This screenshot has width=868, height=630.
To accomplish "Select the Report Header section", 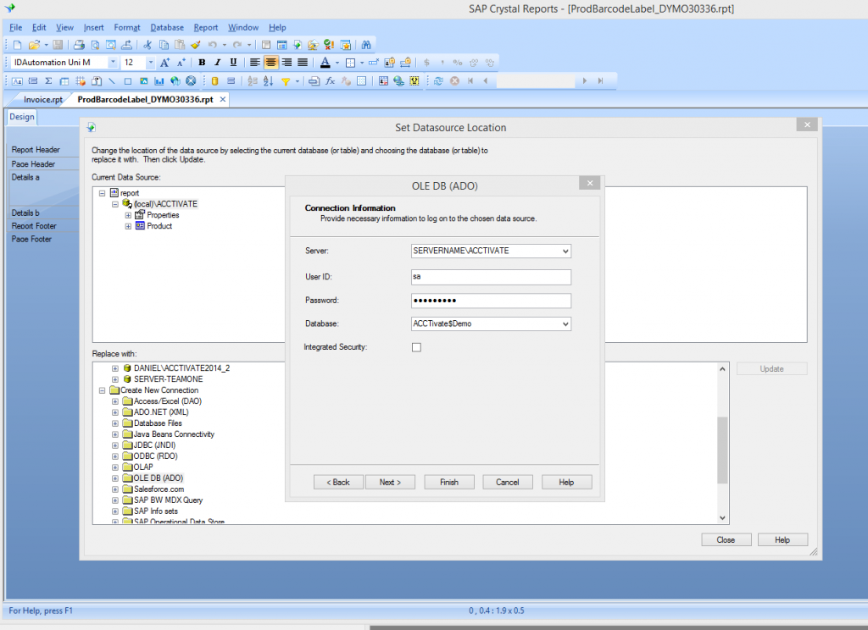I will point(36,150).
